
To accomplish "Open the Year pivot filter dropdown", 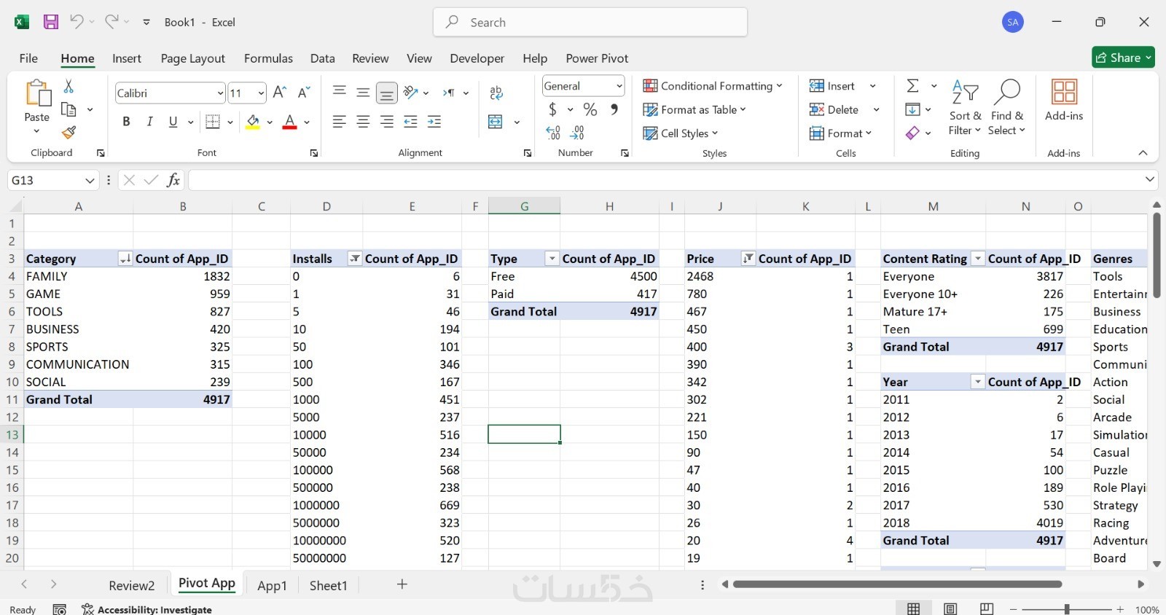I will click(978, 382).
